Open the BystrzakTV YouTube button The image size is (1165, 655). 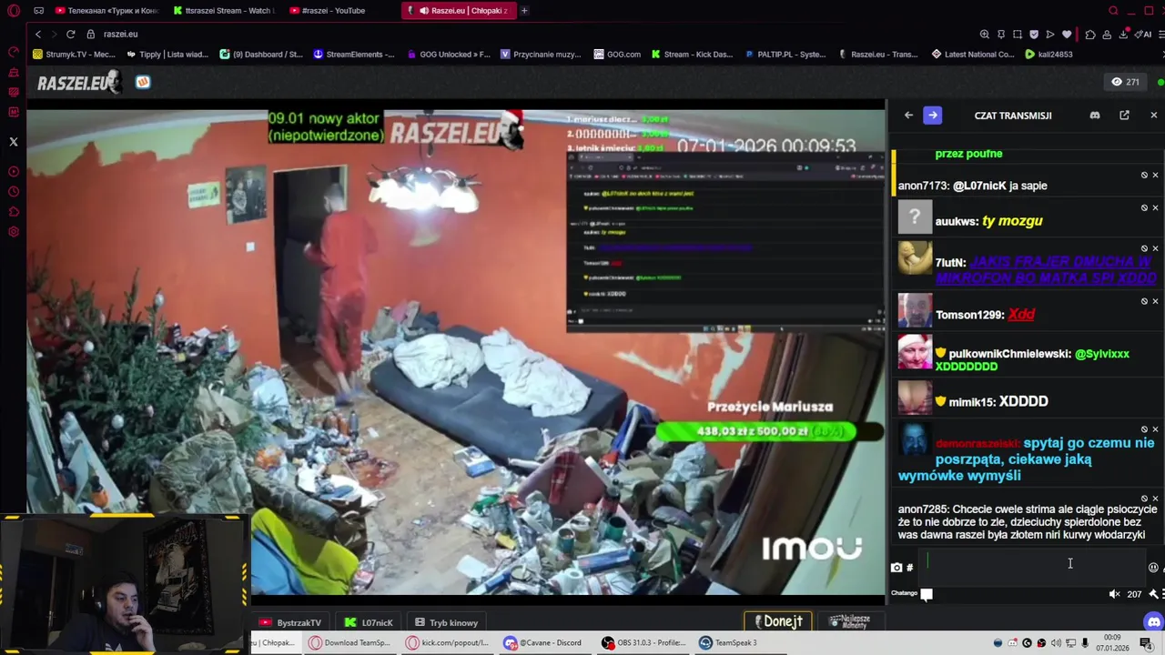290,622
